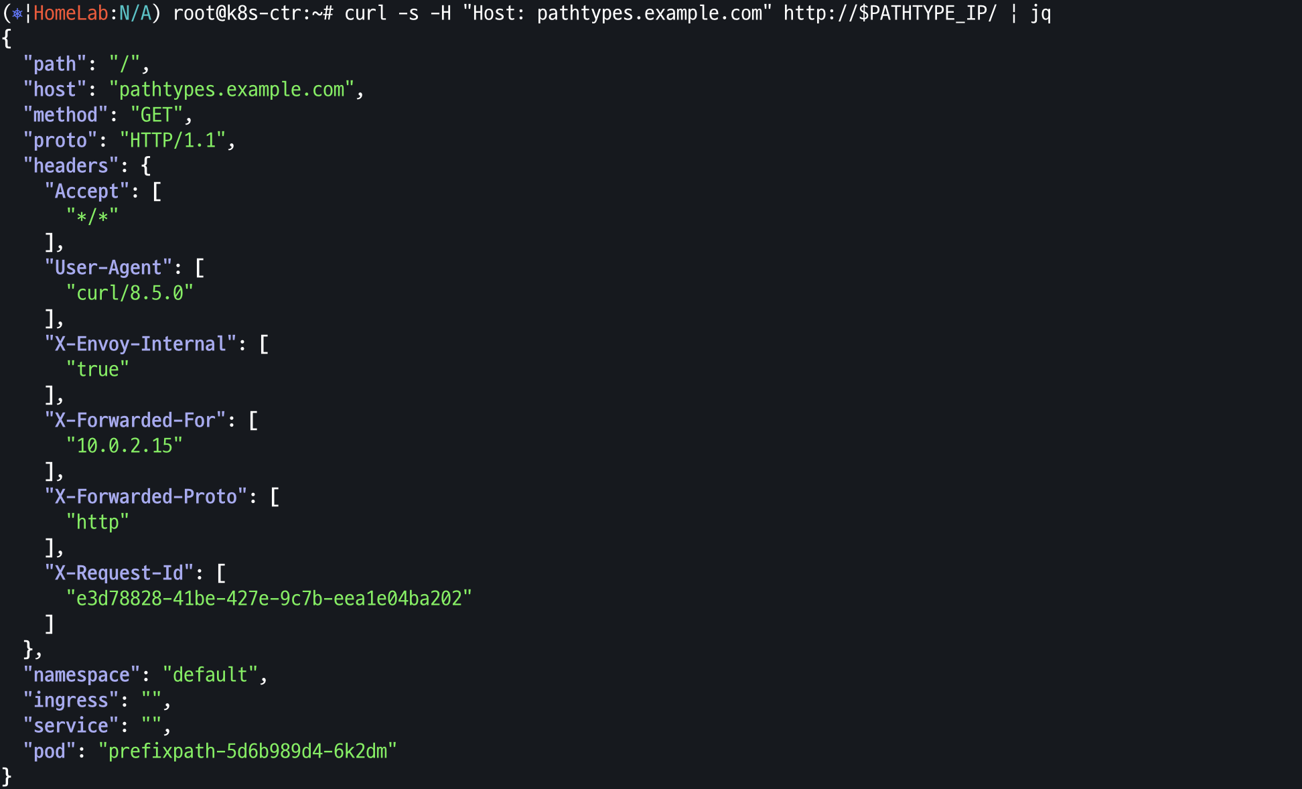Click the "User-Agent" header key
Screen dimensions: 1302x789
pyautogui.click(x=108, y=268)
